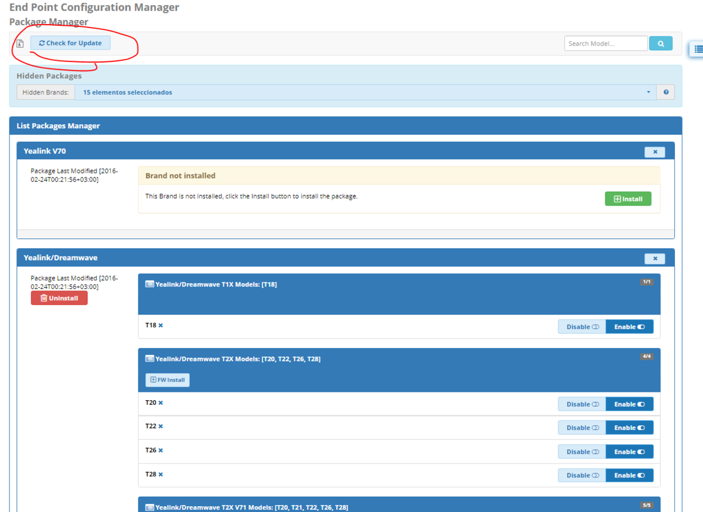Click the Package Manager subtitle
Image resolution: width=703 pixels, height=512 pixels.
pyautogui.click(x=49, y=22)
